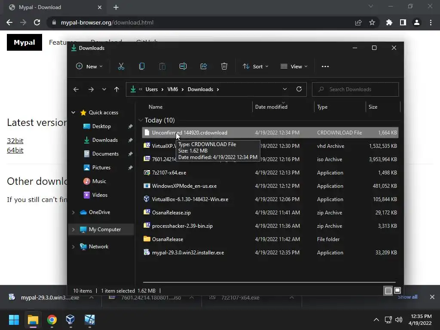440x330 pixels.
Task: Click the Rename icon in Explorer toolbar
Action: (183, 67)
